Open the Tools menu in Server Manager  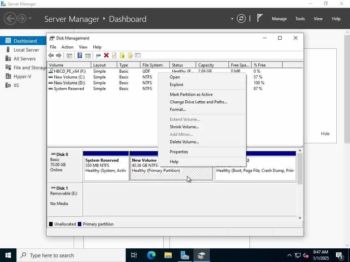300,19
